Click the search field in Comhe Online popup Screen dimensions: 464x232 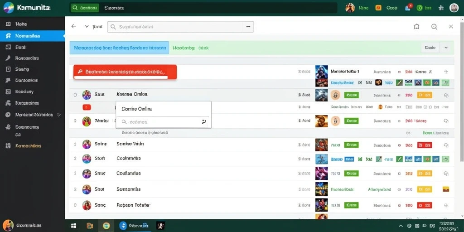(163, 121)
